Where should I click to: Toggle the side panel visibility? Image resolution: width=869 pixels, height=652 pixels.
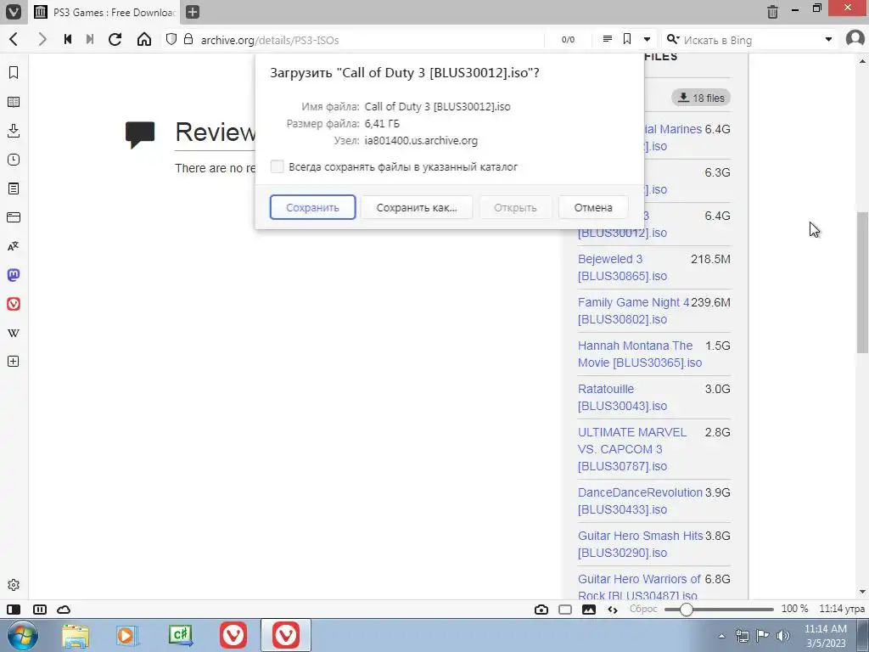point(14,610)
